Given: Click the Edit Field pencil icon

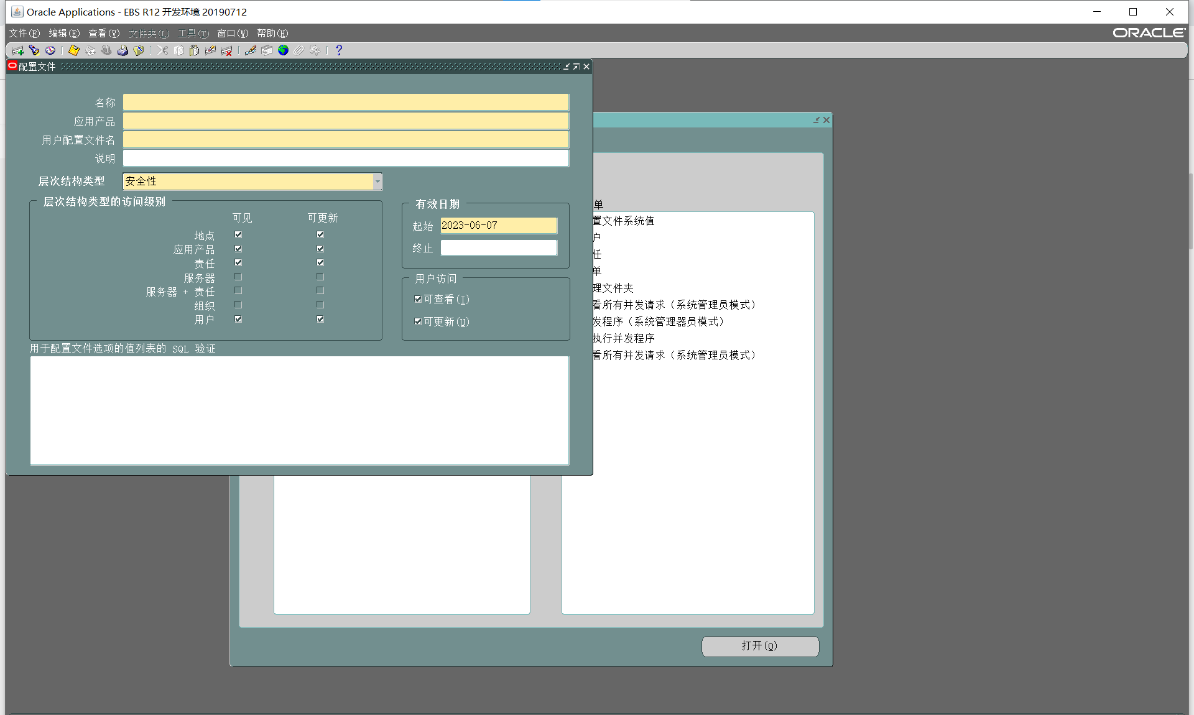Looking at the screenshot, I should click(251, 50).
